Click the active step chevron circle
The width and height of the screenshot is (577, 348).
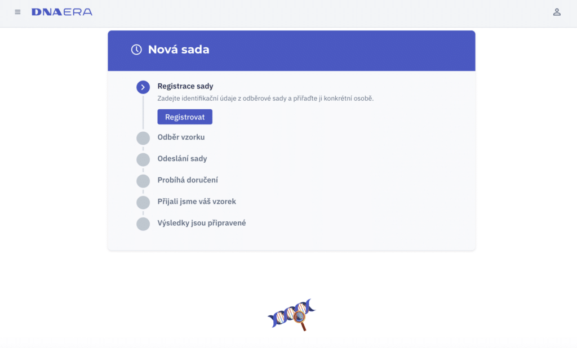click(143, 87)
